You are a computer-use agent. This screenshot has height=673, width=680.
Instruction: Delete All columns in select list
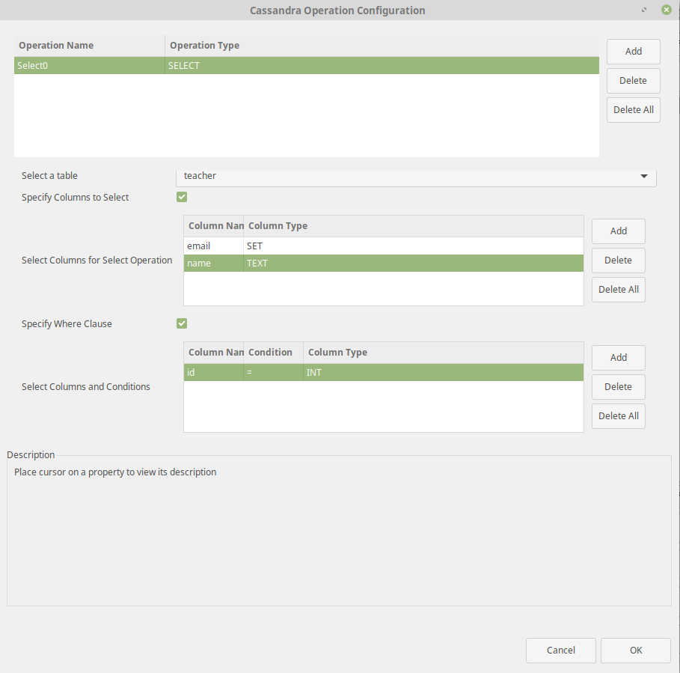click(618, 290)
